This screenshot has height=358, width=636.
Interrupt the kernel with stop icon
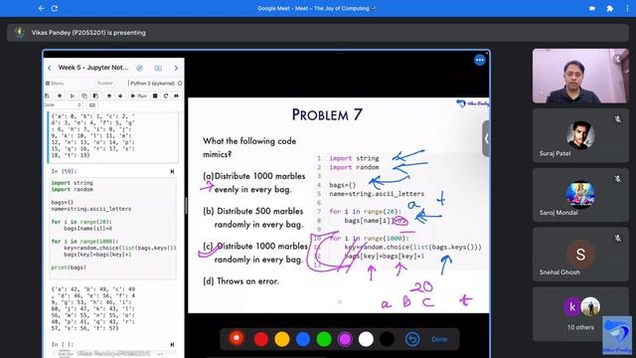155,95
